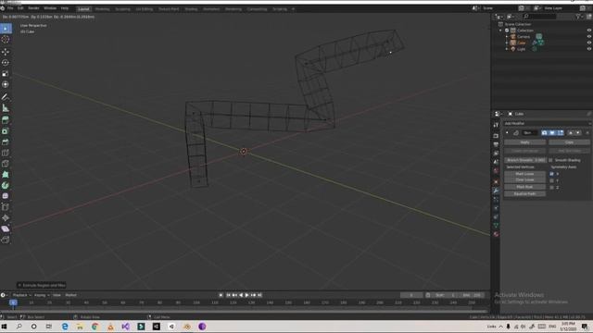Toggle symmetry axis X checkbox
593x333 pixels.
tap(551, 174)
